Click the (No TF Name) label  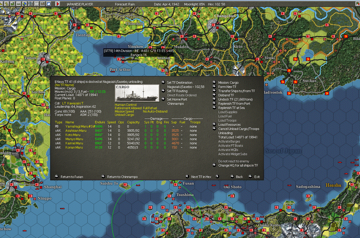(64, 85)
